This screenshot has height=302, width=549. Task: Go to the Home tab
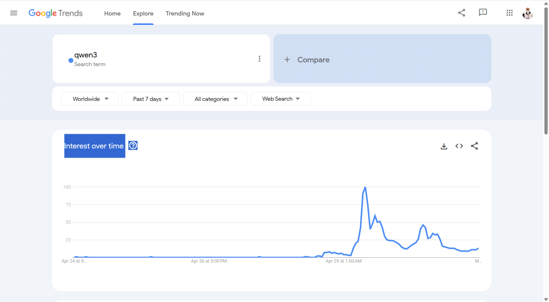tap(112, 13)
